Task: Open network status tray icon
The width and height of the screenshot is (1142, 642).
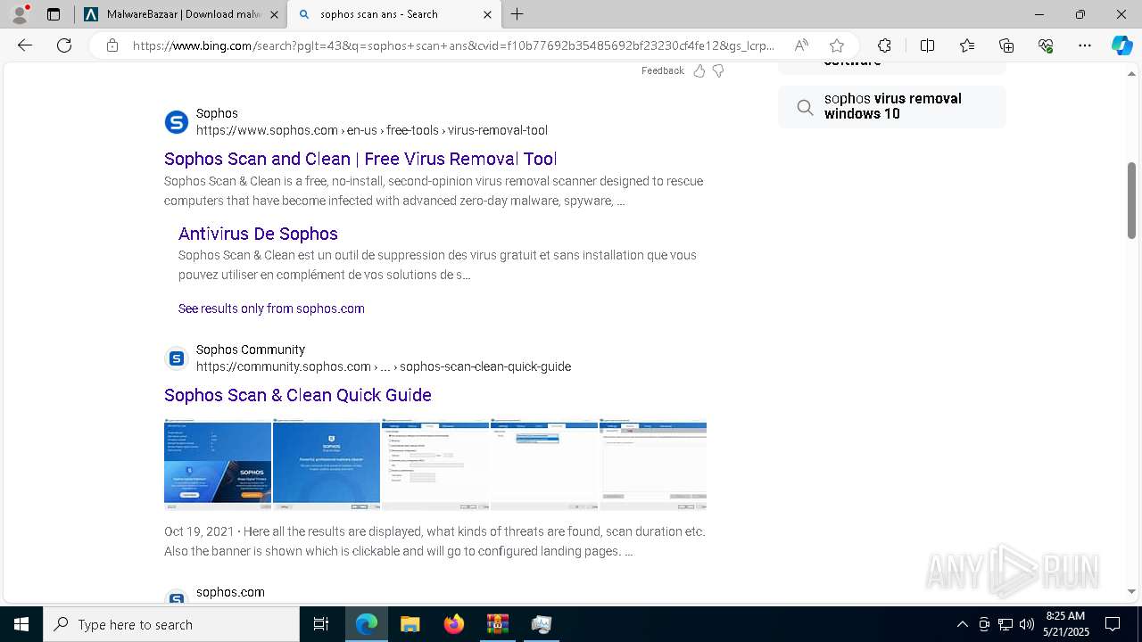Action: [x=1005, y=624]
